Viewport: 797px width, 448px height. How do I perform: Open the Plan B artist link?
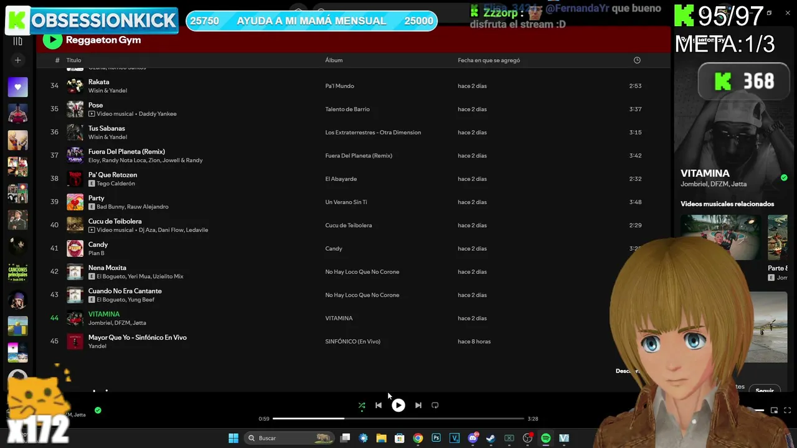(x=97, y=253)
